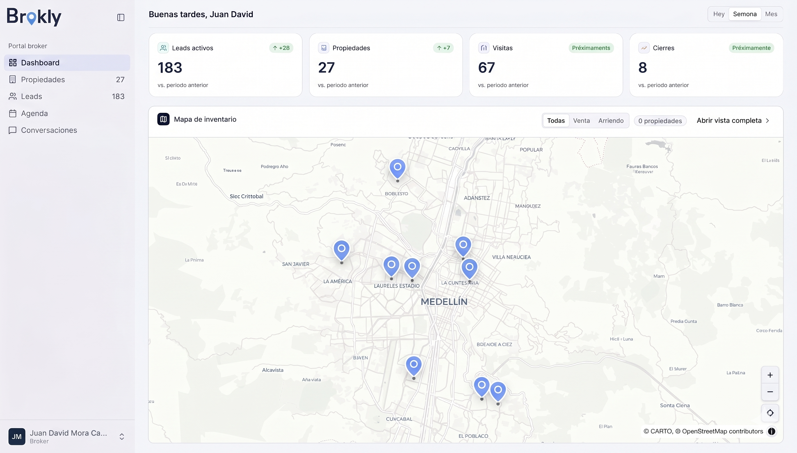Click the Cierres trend icon
The width and height of the screenshot is (797, 453).
644,48
